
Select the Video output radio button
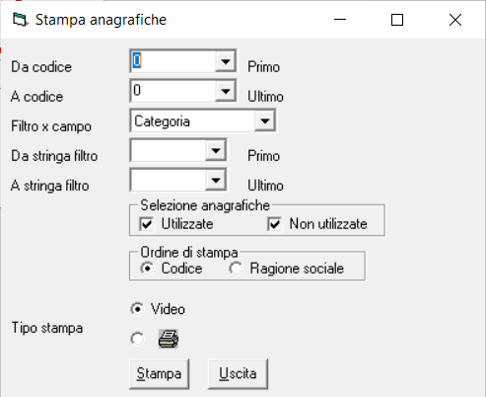pyautogui.click(x=137, y=309)
